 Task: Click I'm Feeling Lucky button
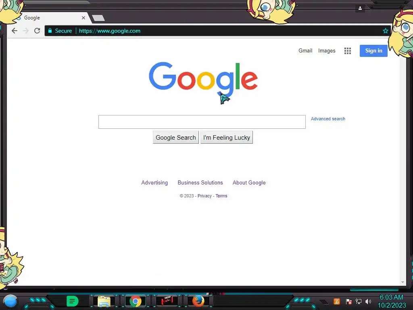point(227,137)
